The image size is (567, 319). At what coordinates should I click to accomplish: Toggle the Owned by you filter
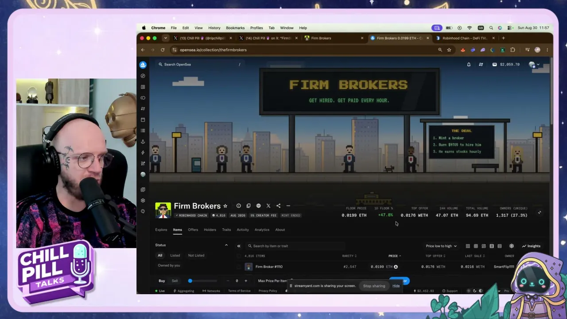[x=169, y=265]
